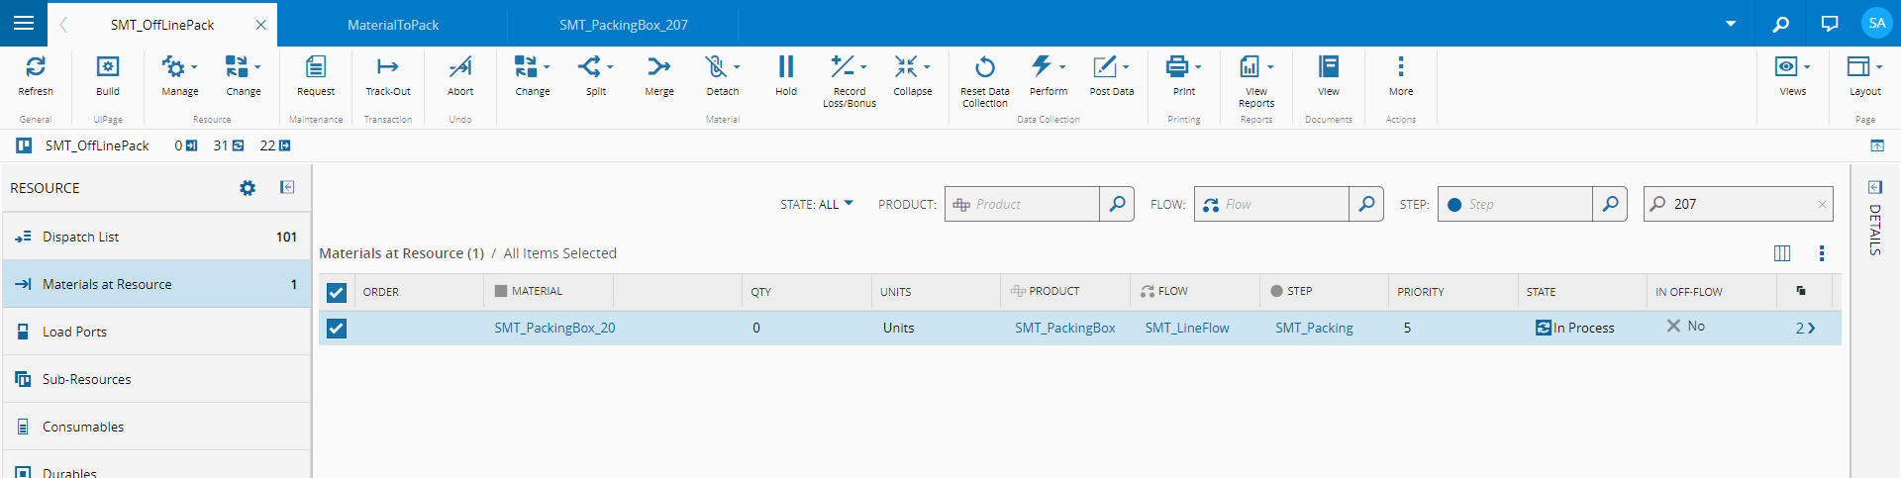Image resolution: width=1901 pixels, height=478 pixels.
Task: Toggle the select-all header checkbox
Action: click(337, 293)
